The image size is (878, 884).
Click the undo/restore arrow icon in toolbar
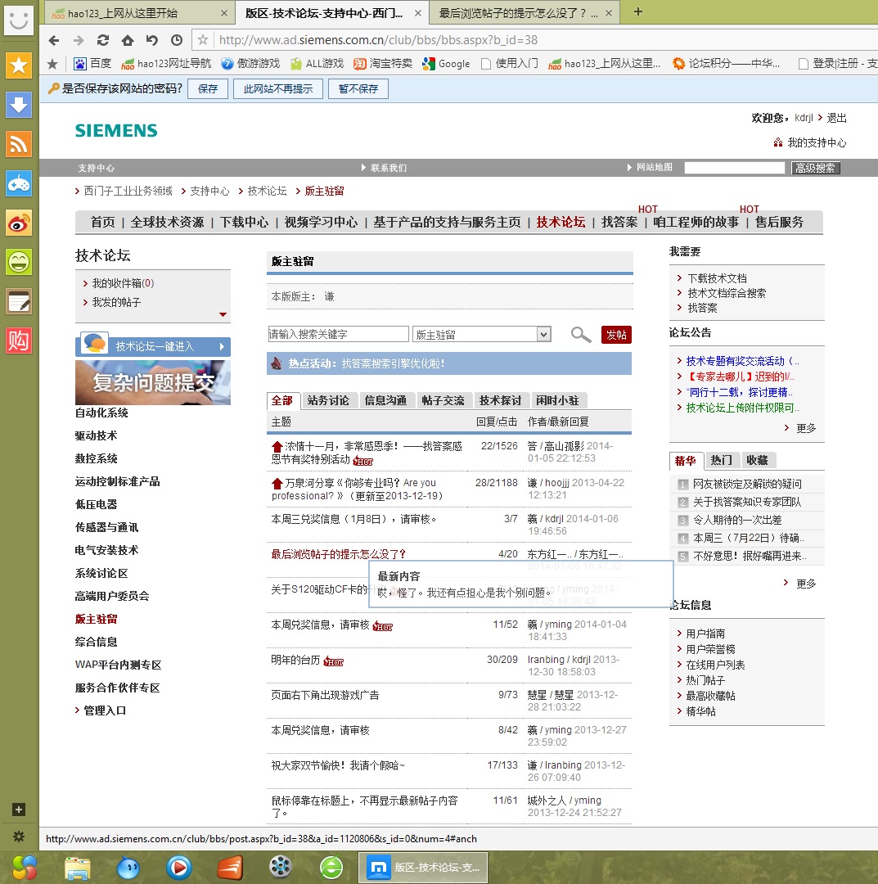click(x=151, y=40)
